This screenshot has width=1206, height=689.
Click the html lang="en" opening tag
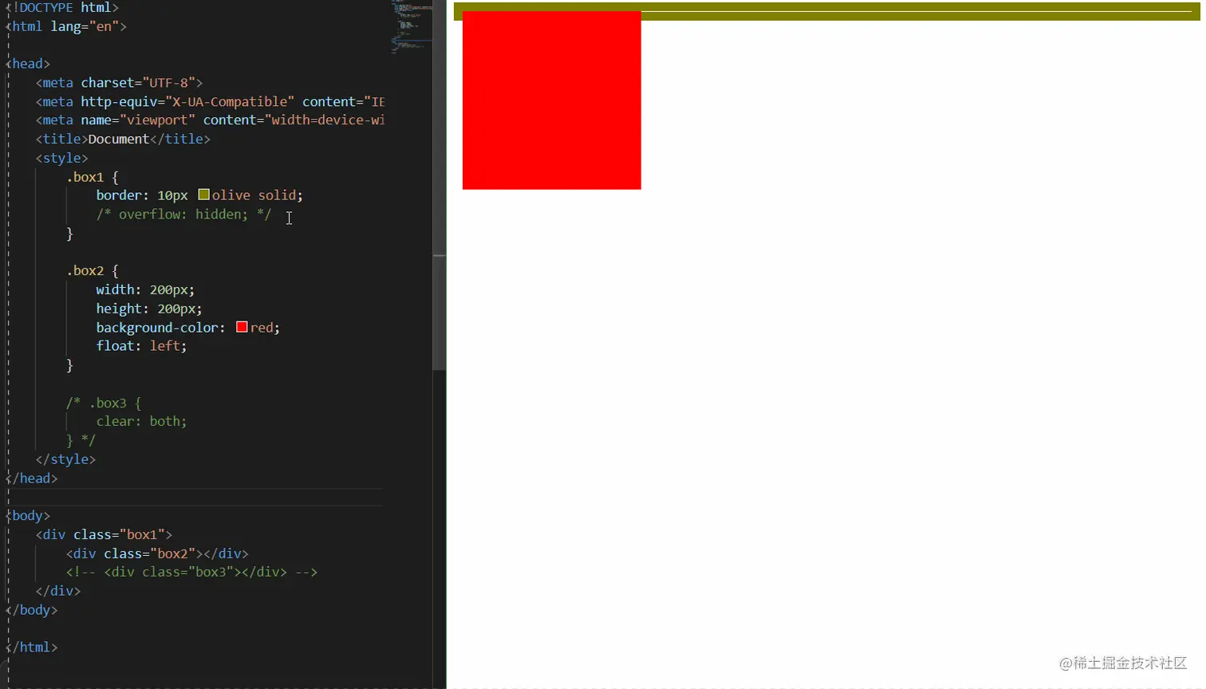point(64,26)
